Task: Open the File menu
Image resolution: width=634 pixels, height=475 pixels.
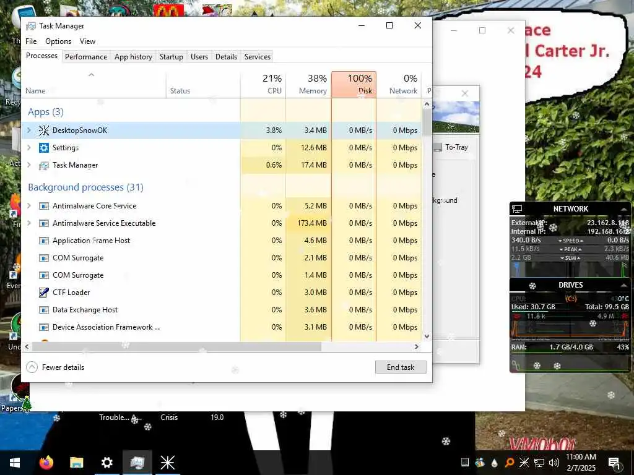Action: click(x=31, y=41)
